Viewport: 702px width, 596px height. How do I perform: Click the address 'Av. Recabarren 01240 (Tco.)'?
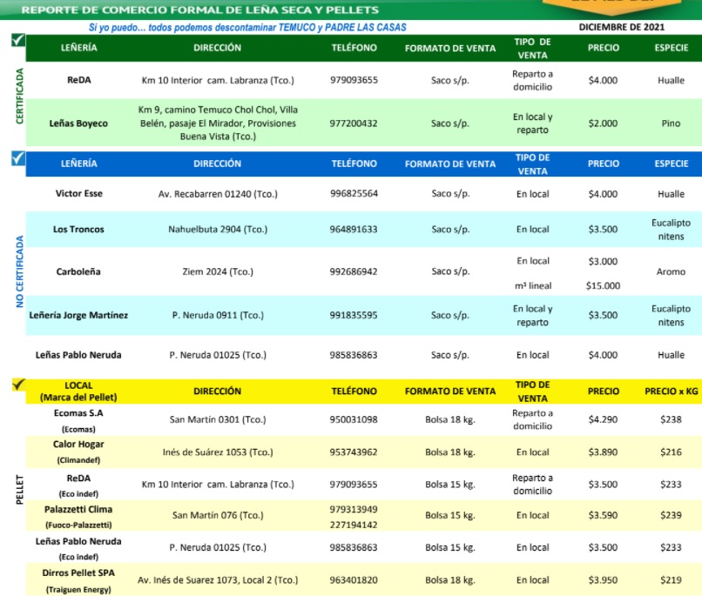218,194
